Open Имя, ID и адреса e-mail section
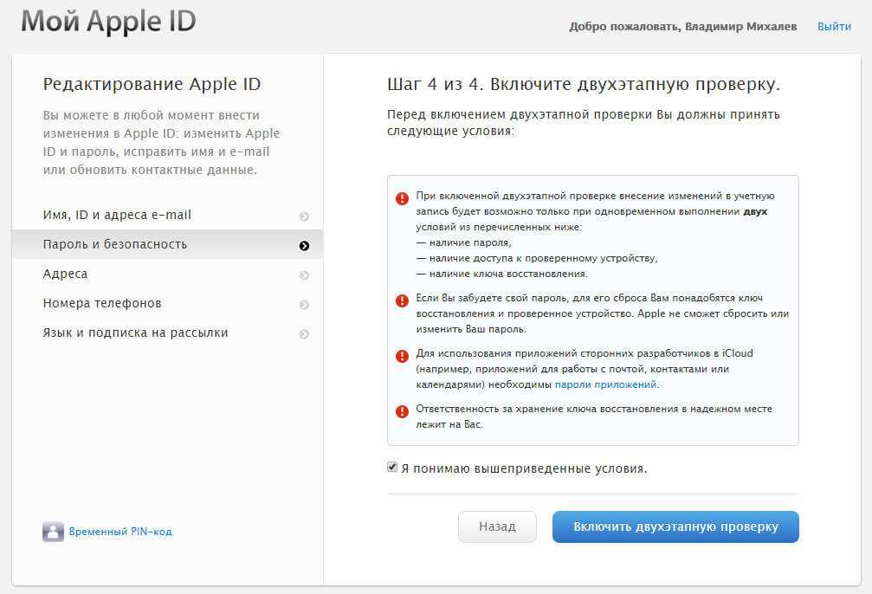872x594 pixels. pyautogui.click(x=167, y=216)
